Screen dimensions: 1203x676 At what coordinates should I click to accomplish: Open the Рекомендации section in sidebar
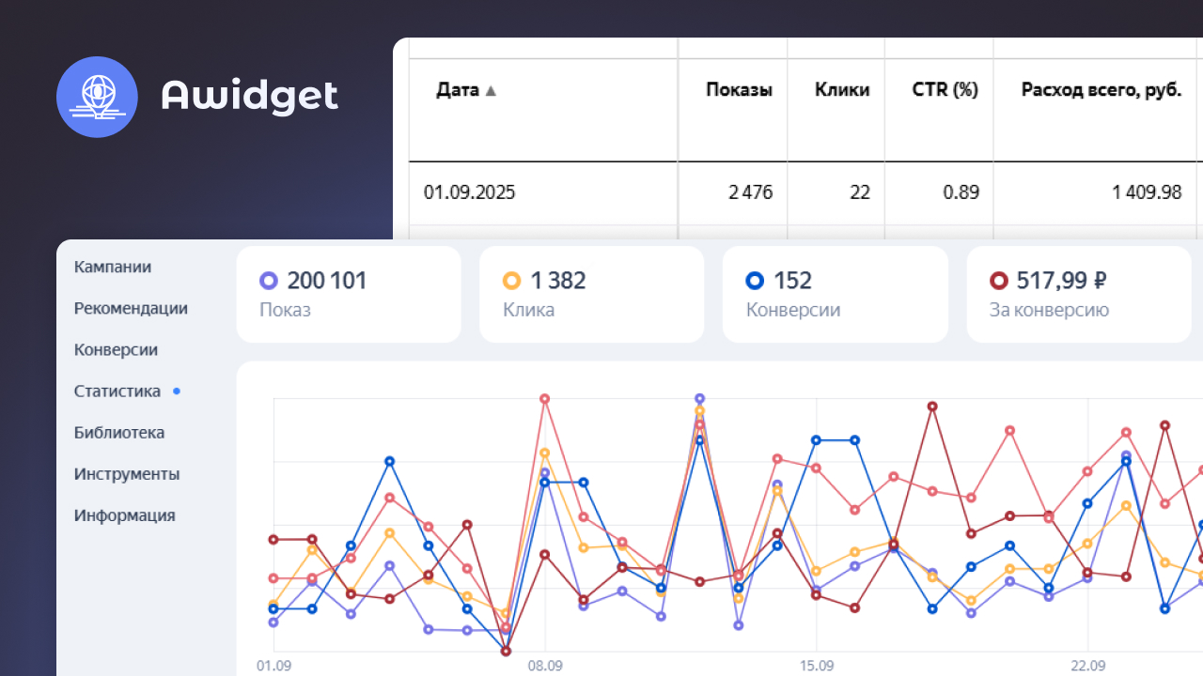pyautogui.click(x=131, y=309)
